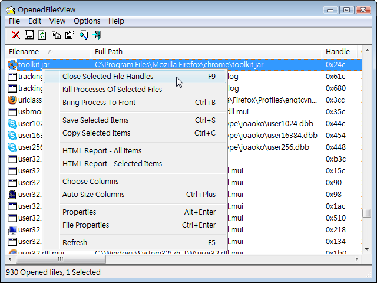Click the red X close handles toolbar icon
The image size is (377, 283).
click(16, 35)
